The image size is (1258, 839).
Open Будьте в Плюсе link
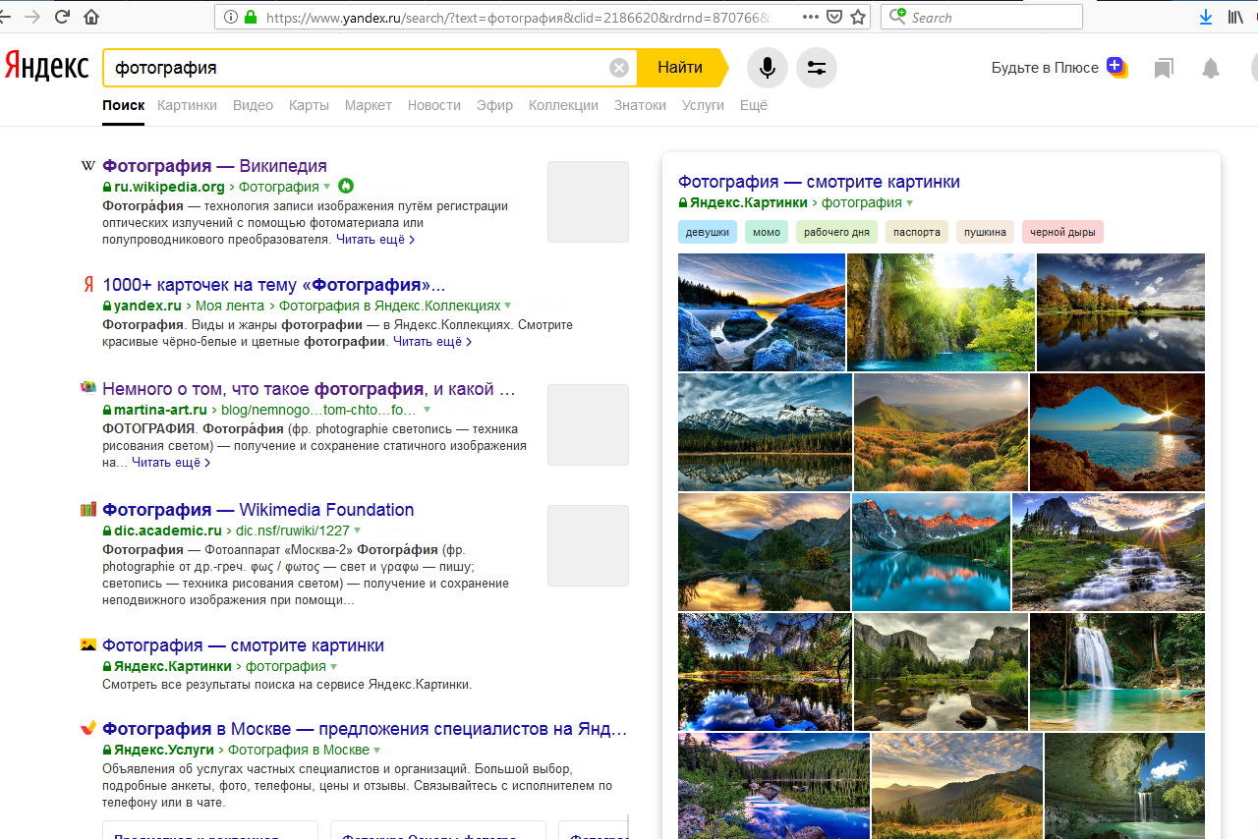point(1045,68)
